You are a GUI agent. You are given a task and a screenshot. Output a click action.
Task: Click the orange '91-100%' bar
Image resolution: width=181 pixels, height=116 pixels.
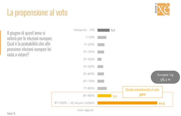[127, 103]
